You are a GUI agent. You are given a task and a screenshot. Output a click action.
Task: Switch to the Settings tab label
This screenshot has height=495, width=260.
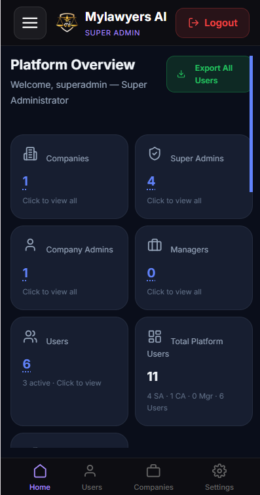[219, 487]
